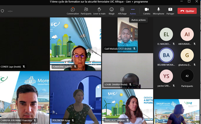Click muted mic icon on FONVERNE Isabelle tile
The width and height of the screenshot is (201, 124).
click(75, 67)
